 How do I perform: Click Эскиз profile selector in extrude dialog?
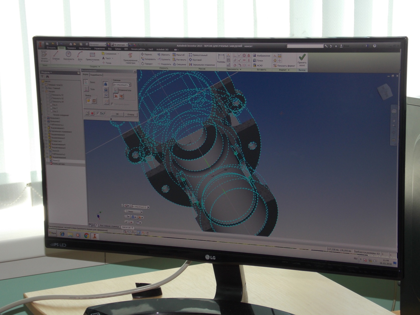[86, 82]
